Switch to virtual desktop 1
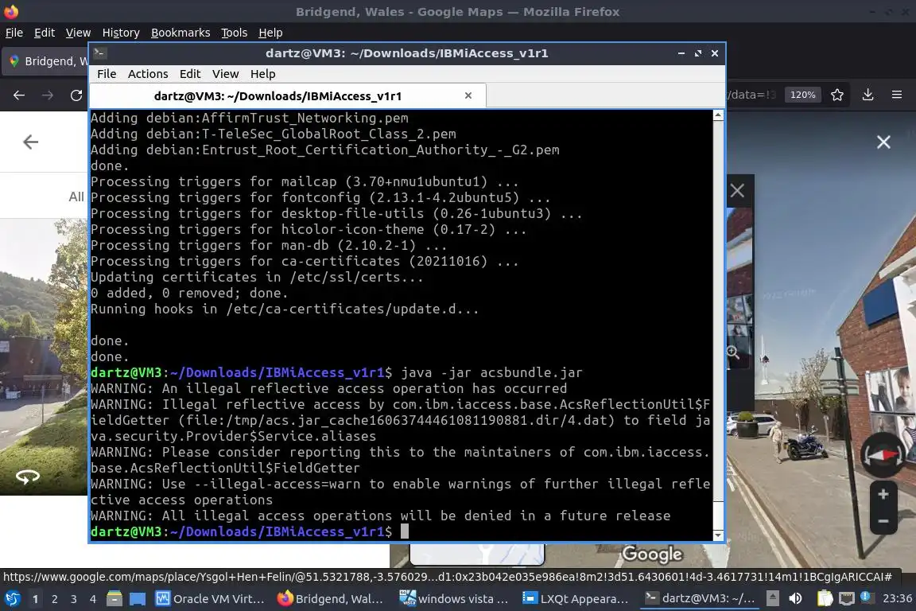Screen dimensions: 916x611 pos(35,599)
